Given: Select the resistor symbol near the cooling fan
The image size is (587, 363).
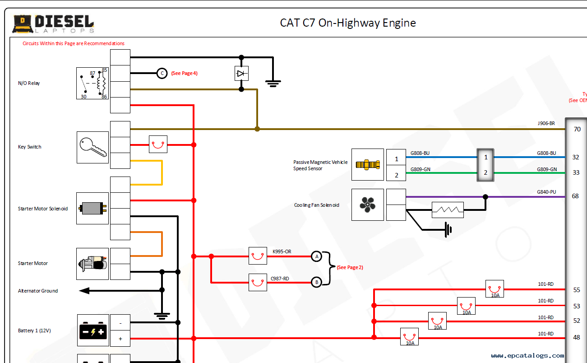Looking at the screenshot, I should [x=448, y=210].
